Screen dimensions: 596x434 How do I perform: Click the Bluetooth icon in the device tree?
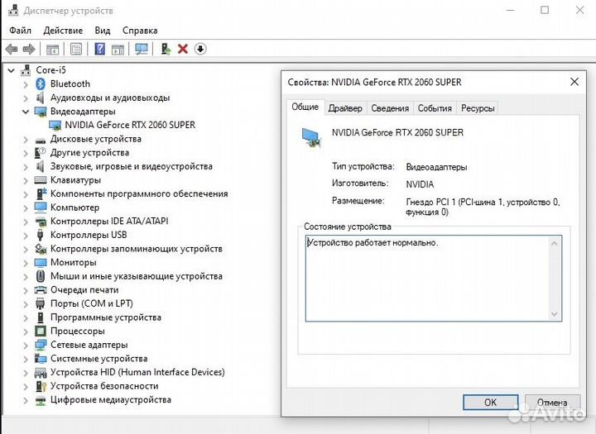pyautogui.click(x=41, y=83)
